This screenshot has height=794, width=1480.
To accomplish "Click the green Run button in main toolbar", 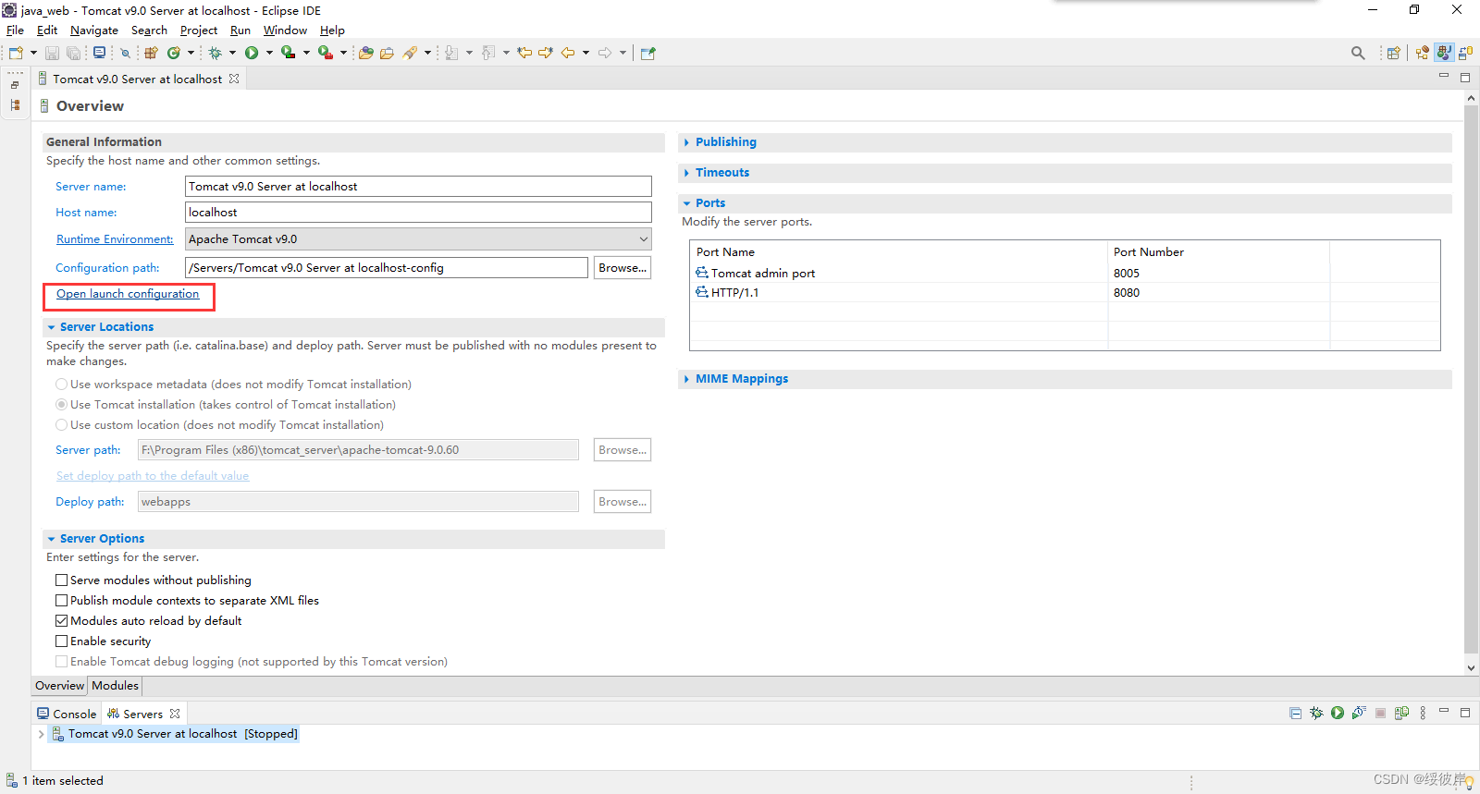I will (x=252, y=53).
